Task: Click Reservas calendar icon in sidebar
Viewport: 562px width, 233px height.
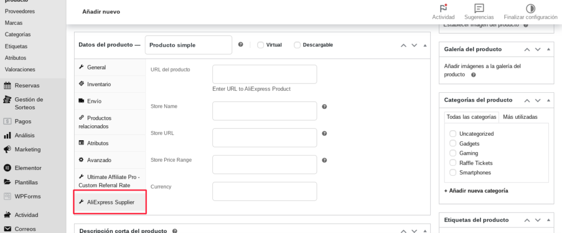Action: pos(7,85)
